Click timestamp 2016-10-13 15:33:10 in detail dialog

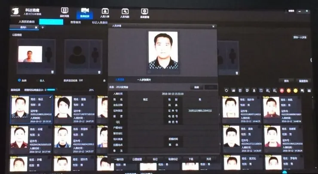pos(173,94)
